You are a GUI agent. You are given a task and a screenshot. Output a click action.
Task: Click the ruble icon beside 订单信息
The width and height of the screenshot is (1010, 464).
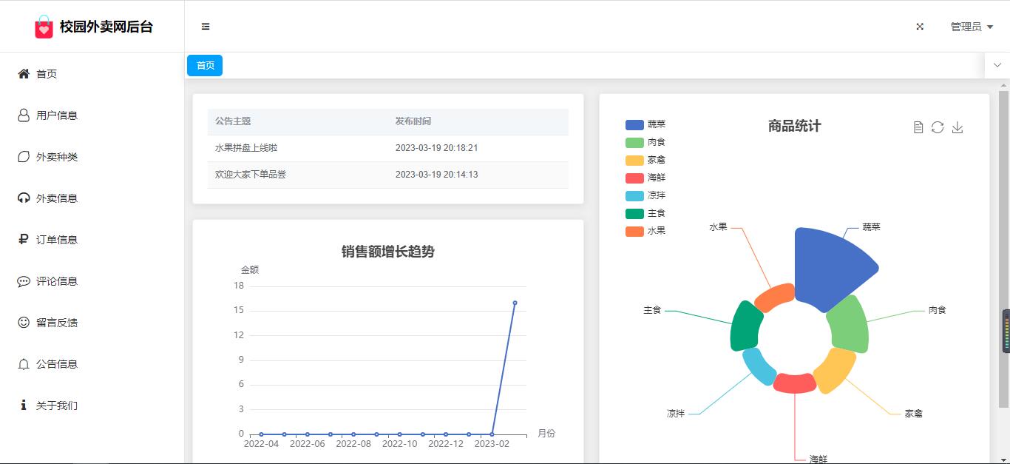point(24,240)
